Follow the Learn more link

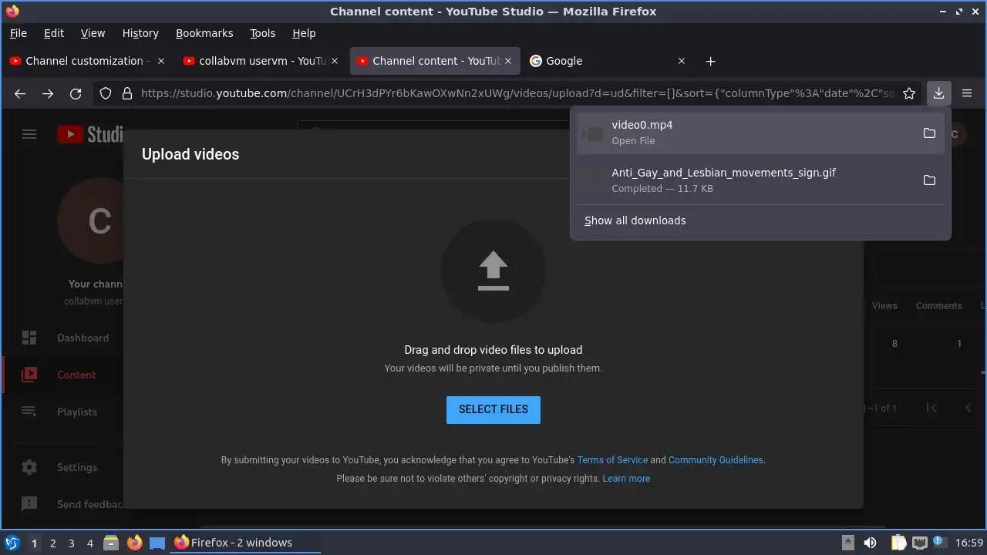[x=626, y=479]
